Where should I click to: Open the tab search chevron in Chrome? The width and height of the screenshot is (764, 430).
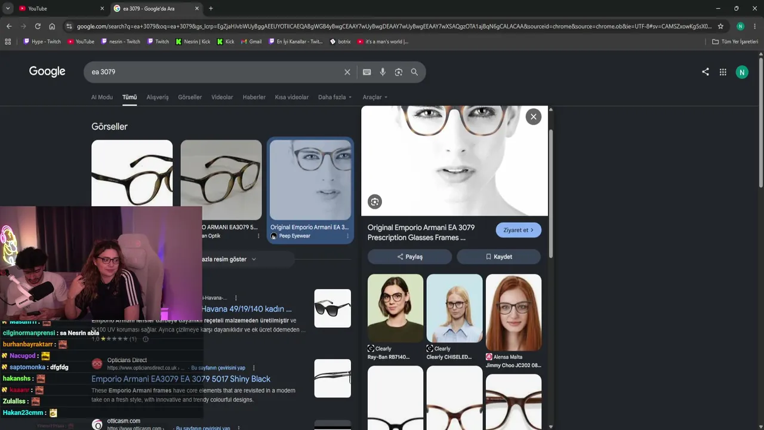tap(8, 8)
